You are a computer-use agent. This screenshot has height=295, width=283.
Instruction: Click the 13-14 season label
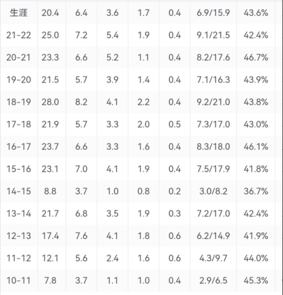click(x=19, y=214)
